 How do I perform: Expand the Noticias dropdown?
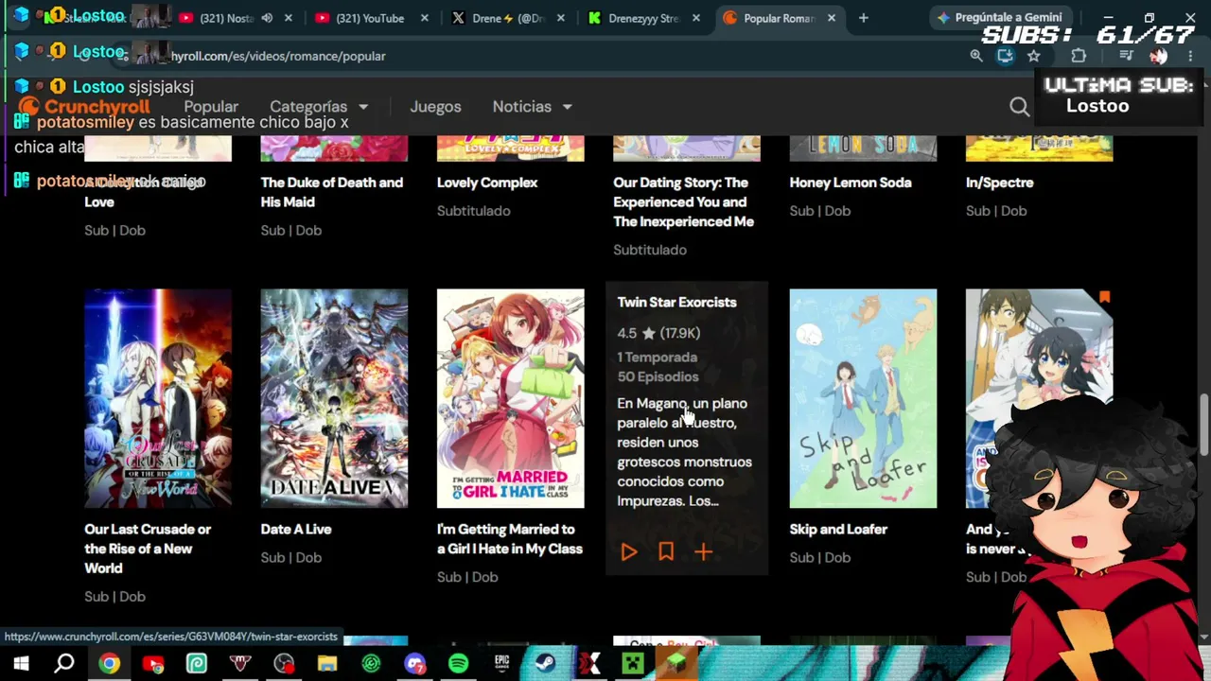tap(533, 107)
